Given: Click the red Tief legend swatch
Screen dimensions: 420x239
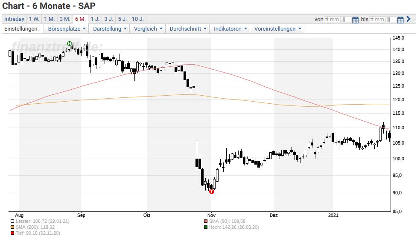Looking at the screenshot, I should pyautogui.click(x=12, y=233).
